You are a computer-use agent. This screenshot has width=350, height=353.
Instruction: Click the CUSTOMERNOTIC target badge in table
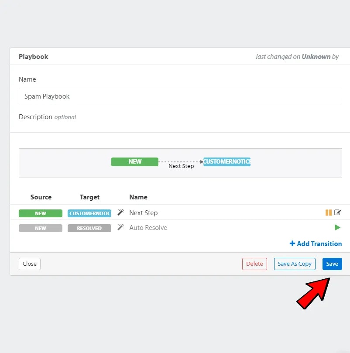[89, 213]
